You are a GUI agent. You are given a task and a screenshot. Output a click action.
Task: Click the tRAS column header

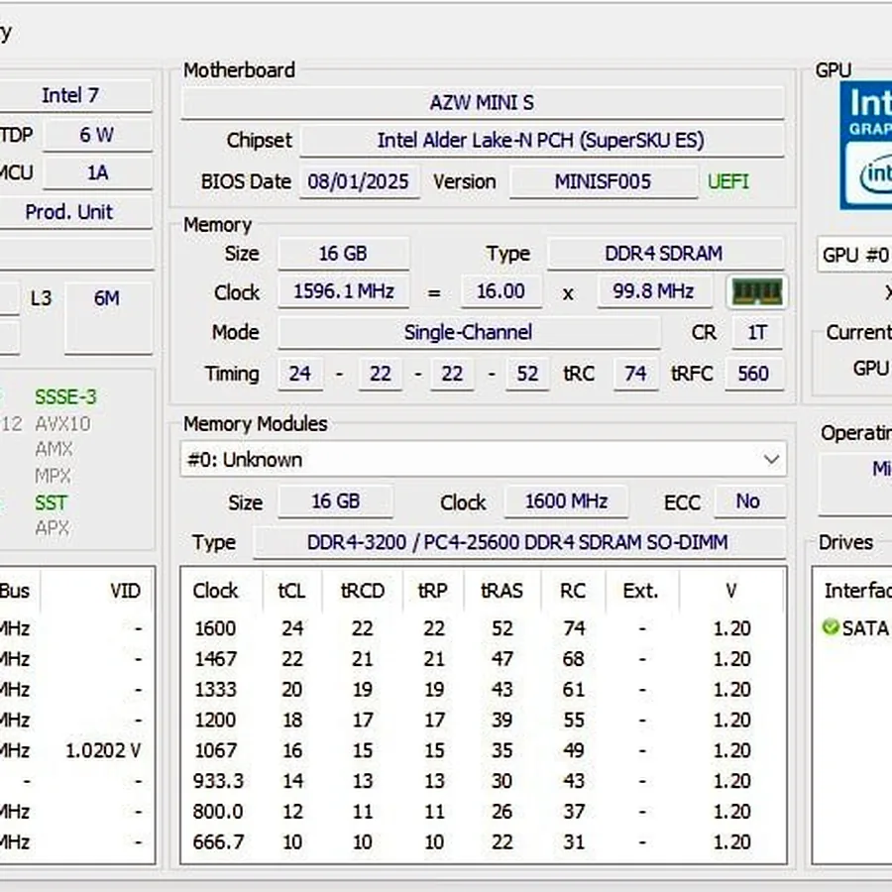point(502,591)
